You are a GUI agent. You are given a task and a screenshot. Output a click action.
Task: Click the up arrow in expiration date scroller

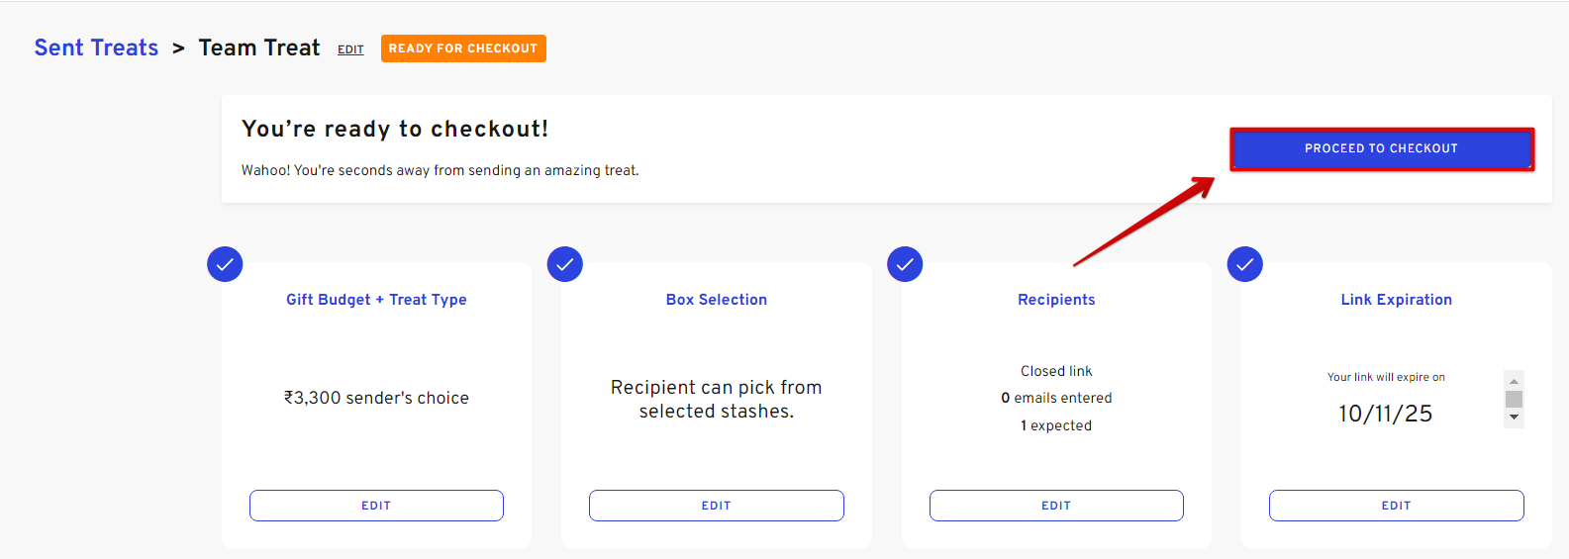tap(1514, 380)
